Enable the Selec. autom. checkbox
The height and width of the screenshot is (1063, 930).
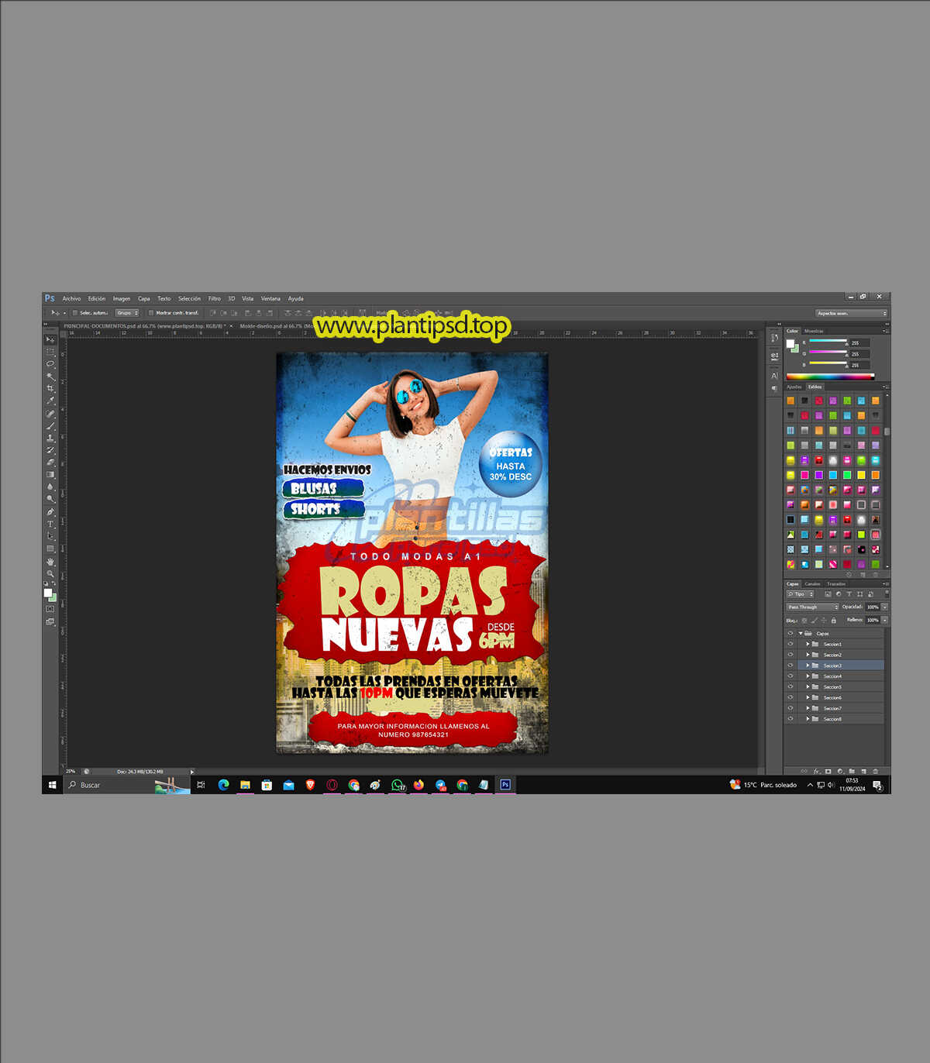pyautogui.click(x=74, y=313)
